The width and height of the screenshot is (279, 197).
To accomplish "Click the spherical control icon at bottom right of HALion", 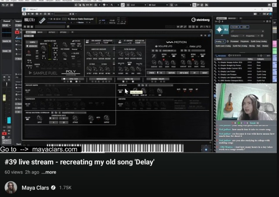I will pos(206,149).
